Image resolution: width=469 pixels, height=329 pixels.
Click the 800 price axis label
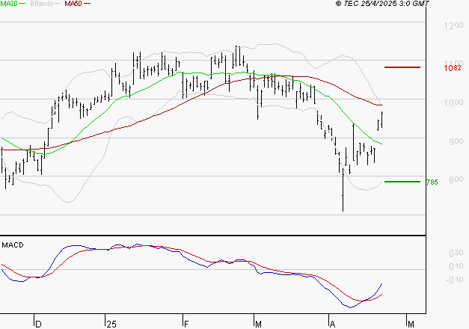tap(456, 179)
